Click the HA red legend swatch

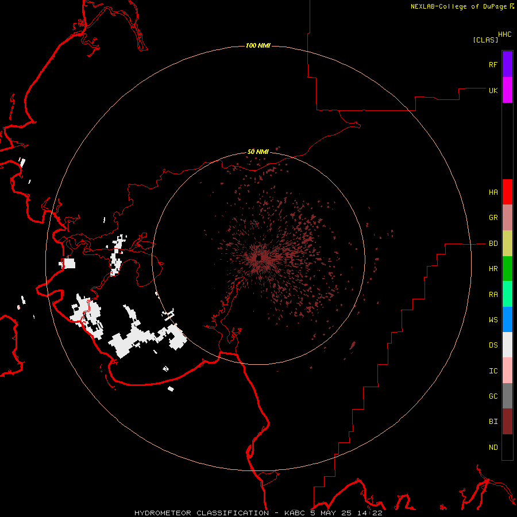coord(507,192)
